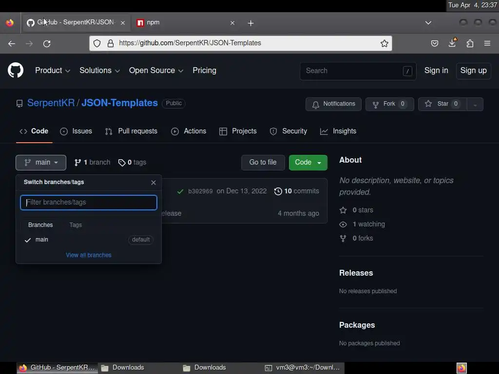Switch to the Actions tab
499x374 pixels.
[189, 131]
